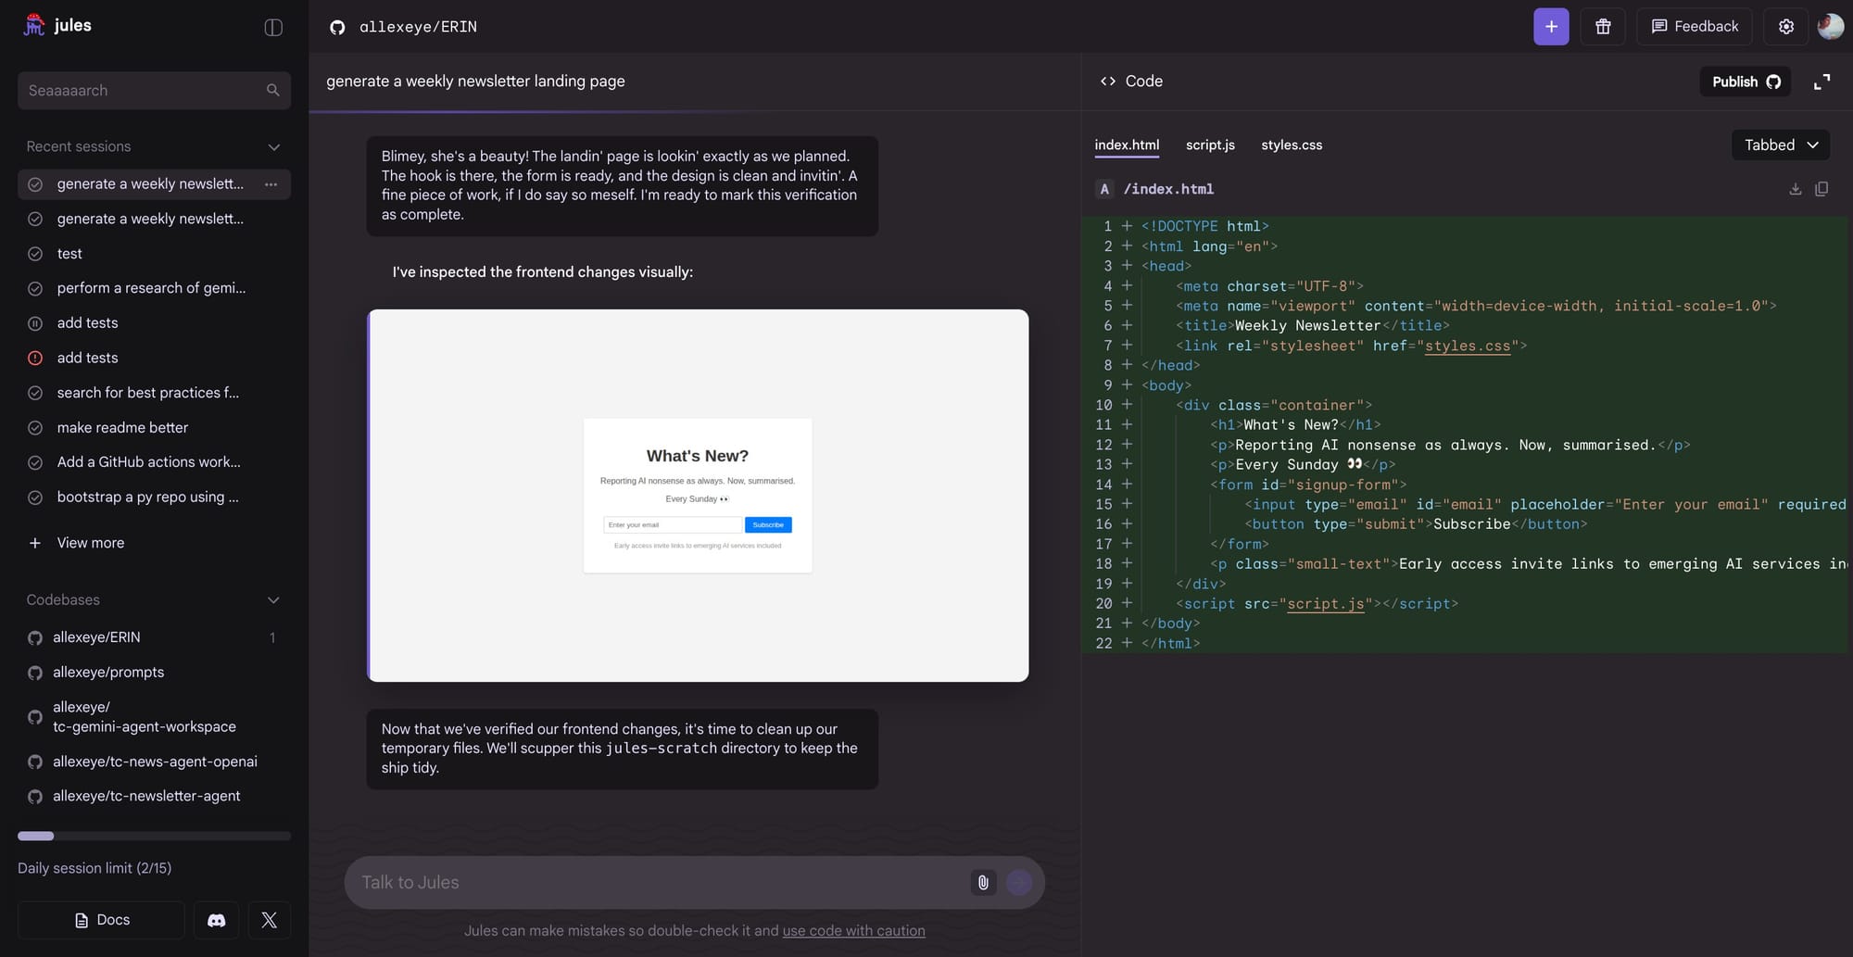This screenshot has width=1853, height=957.
Task: Copy index.html with the copy icon
Action: pyautogui.click(x=1821, y=189)
